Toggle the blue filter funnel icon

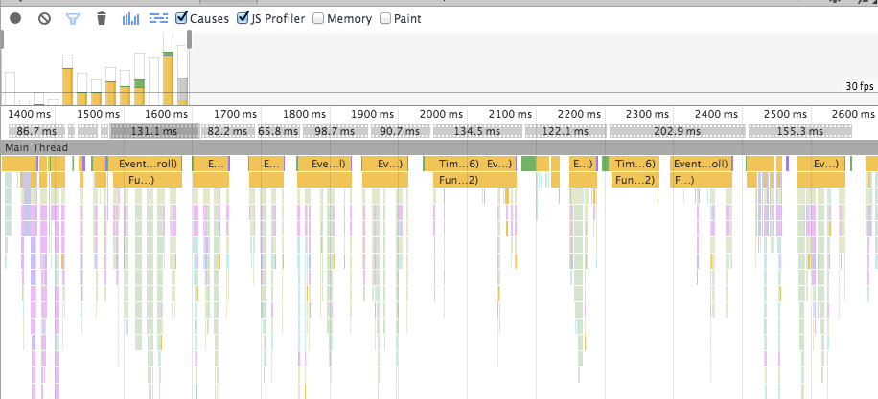click(74, 19)
